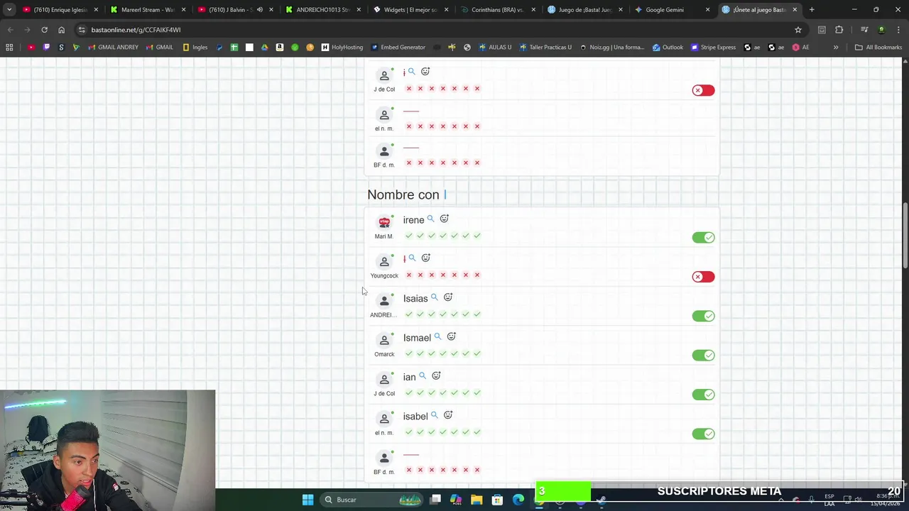Click Omarck's player avatar icon
This screenshot has height=511, width=909.
[384, 340]
